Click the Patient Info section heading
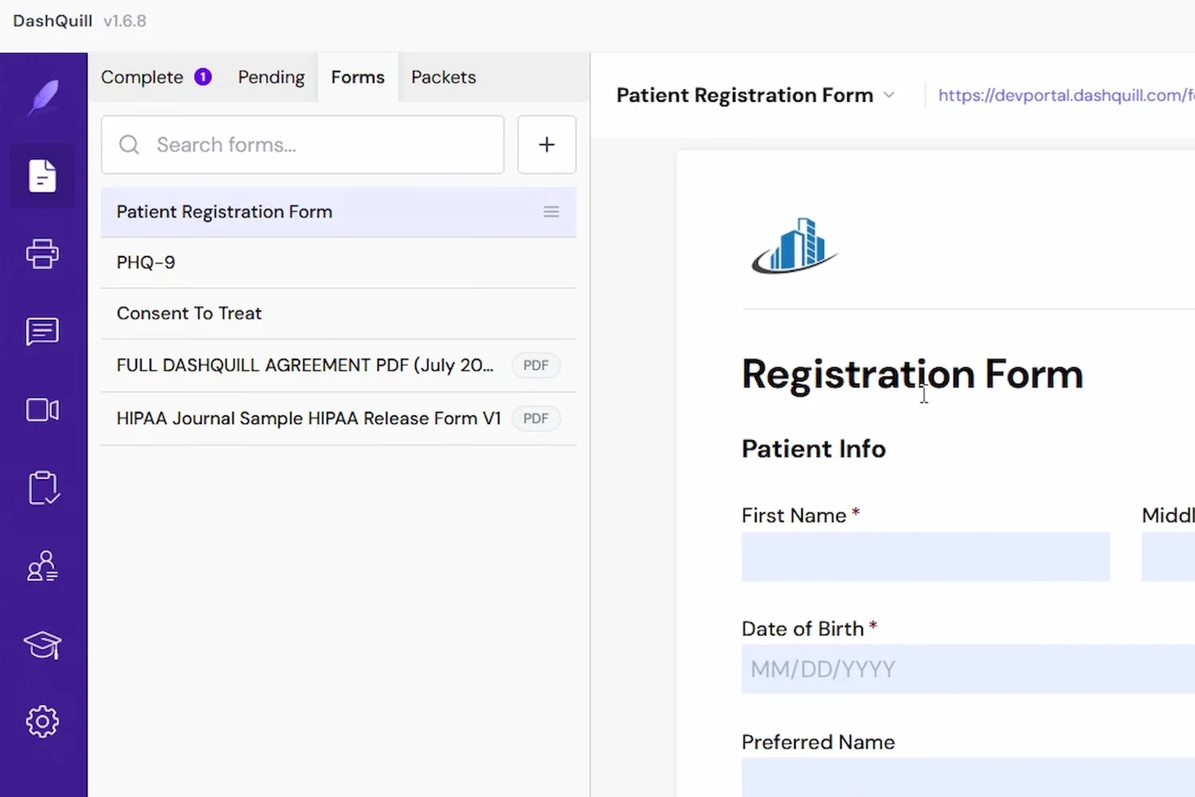Screen dimensions: 1195x797 [x=813, y=449]
